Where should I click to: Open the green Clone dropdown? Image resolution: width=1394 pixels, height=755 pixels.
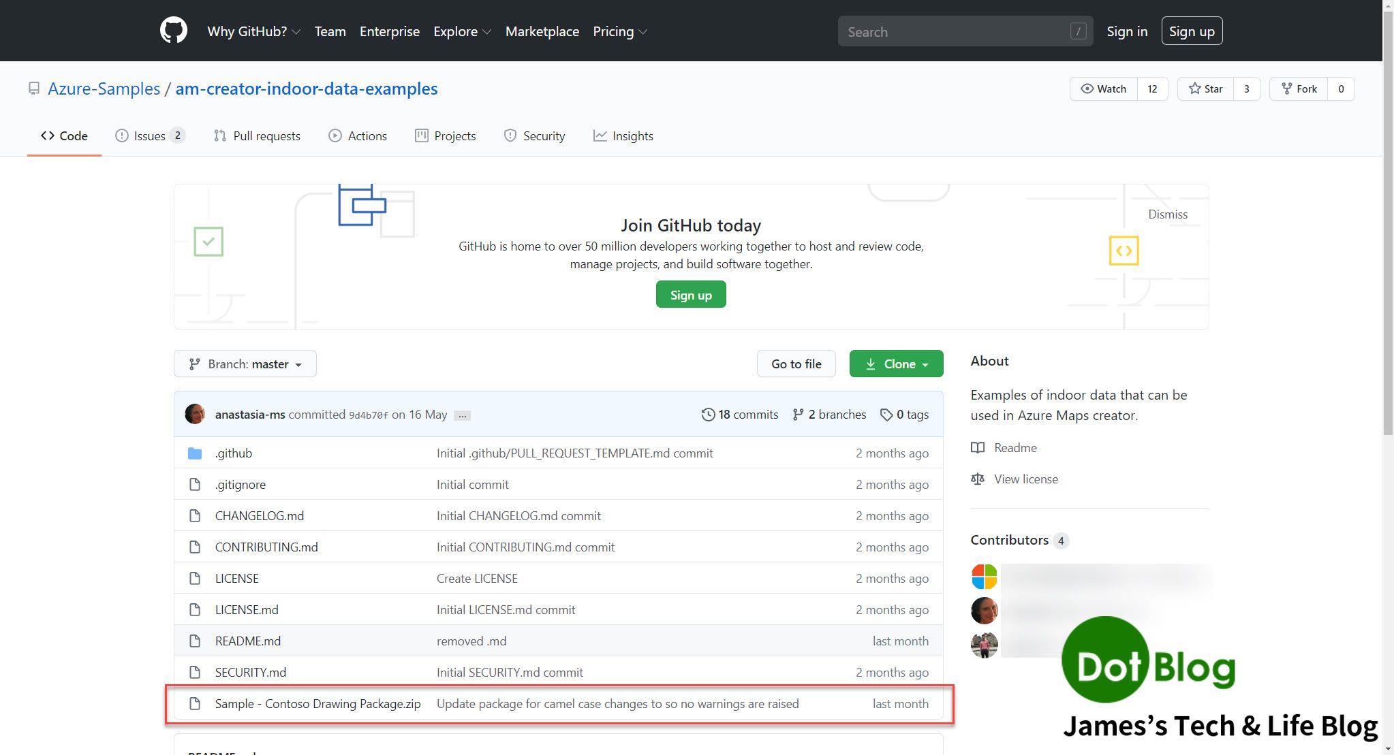896,364
